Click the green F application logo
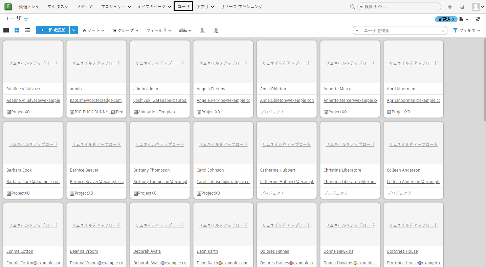The image size is (486, 267). 8,6
